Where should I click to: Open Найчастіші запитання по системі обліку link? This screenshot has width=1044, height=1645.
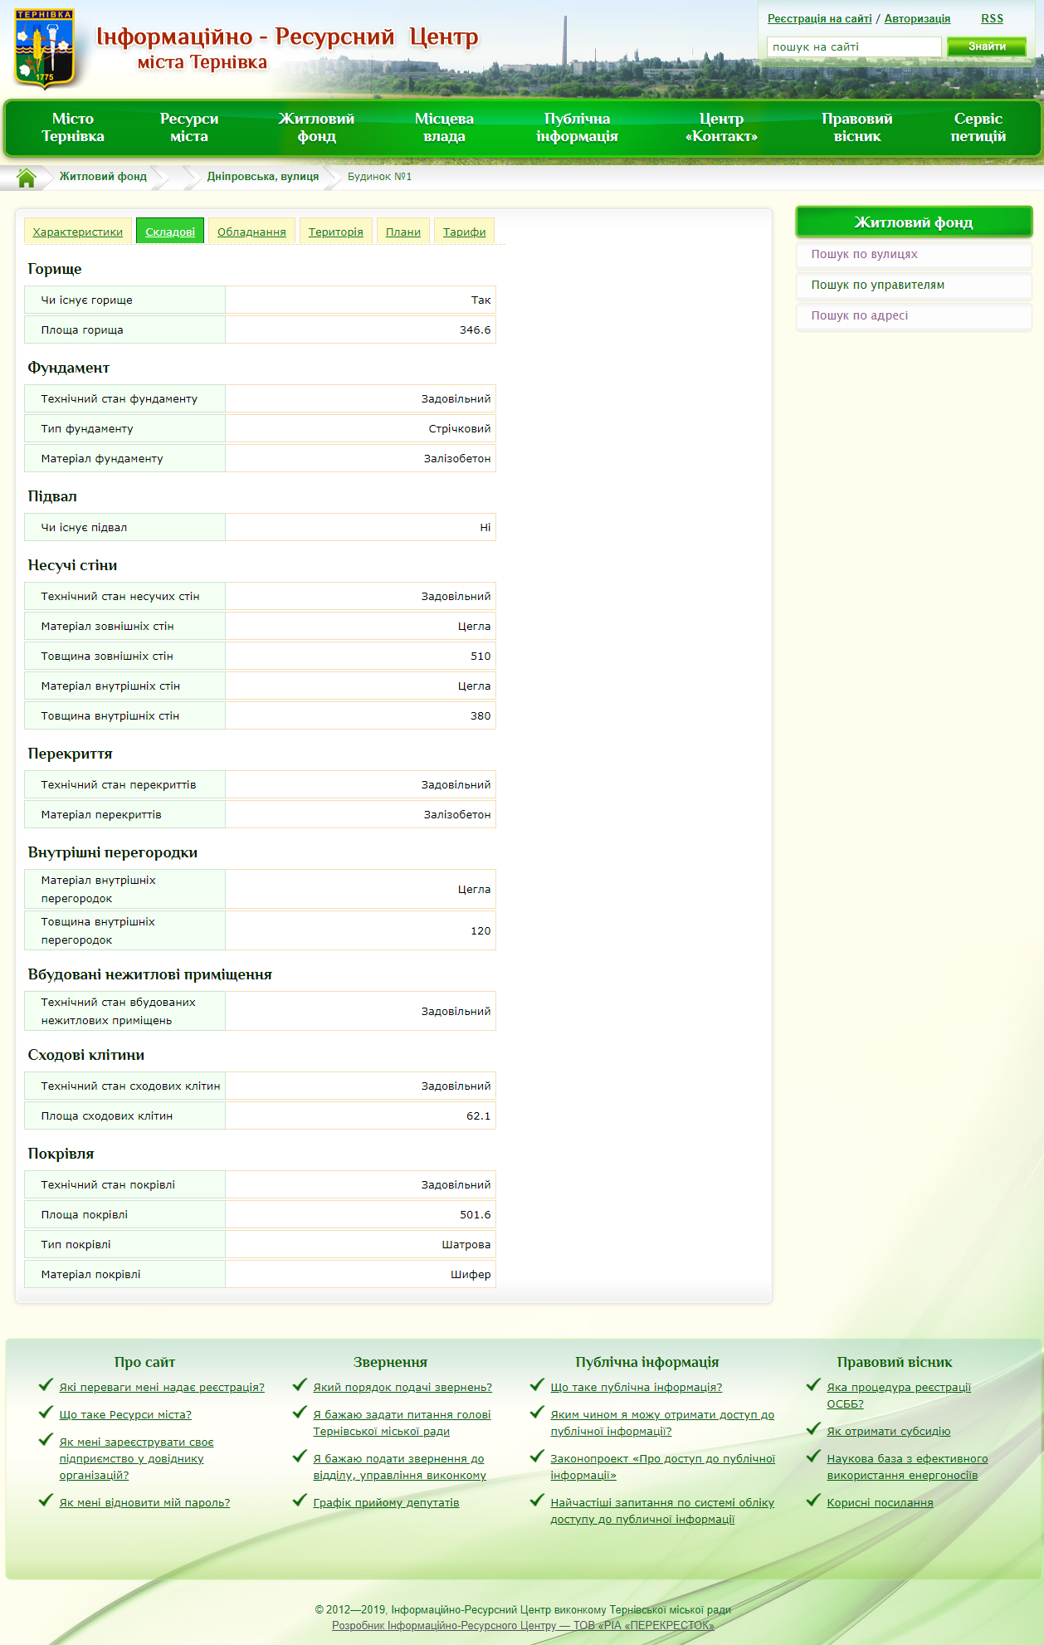(662, 1511)
